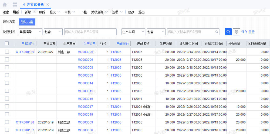The image size is (270, 134).
Task: Open the app grid menu icon
Action: (15, 5)
